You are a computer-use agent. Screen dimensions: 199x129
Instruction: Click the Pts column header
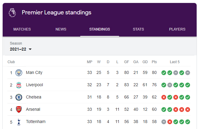point(154,62)
